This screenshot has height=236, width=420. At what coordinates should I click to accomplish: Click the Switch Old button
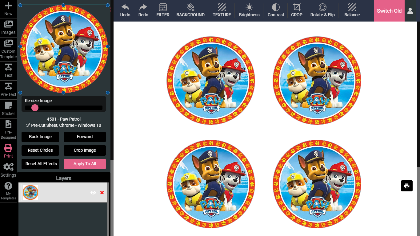[389, 11]
